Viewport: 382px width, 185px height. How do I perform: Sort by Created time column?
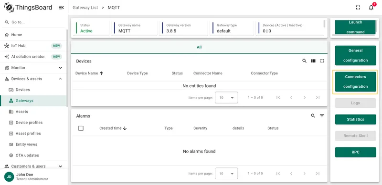[x=113, y=128]
